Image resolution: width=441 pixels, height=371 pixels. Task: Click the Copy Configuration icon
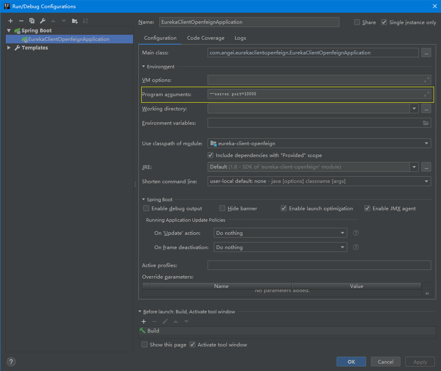click(x=32, y=21)
